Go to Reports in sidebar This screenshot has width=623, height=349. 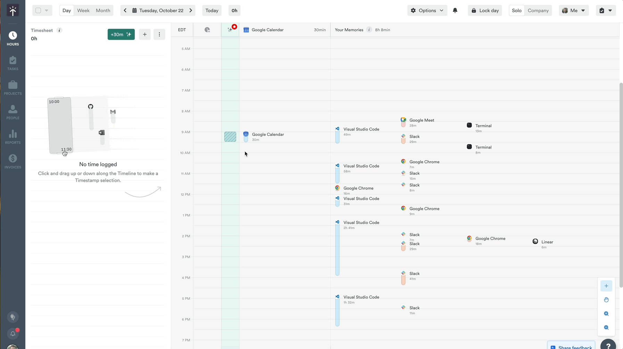[13, 137]
